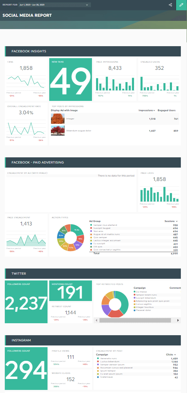Select the Engaged Users column header
Screen dimensions: 187x393
click(166, 110)
